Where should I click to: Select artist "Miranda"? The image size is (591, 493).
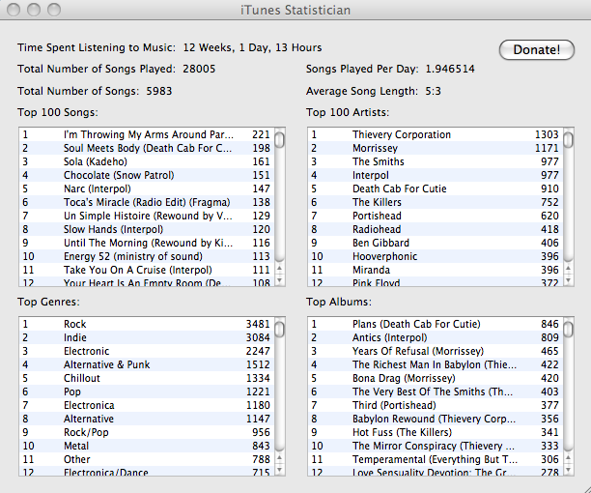(436, 271)
